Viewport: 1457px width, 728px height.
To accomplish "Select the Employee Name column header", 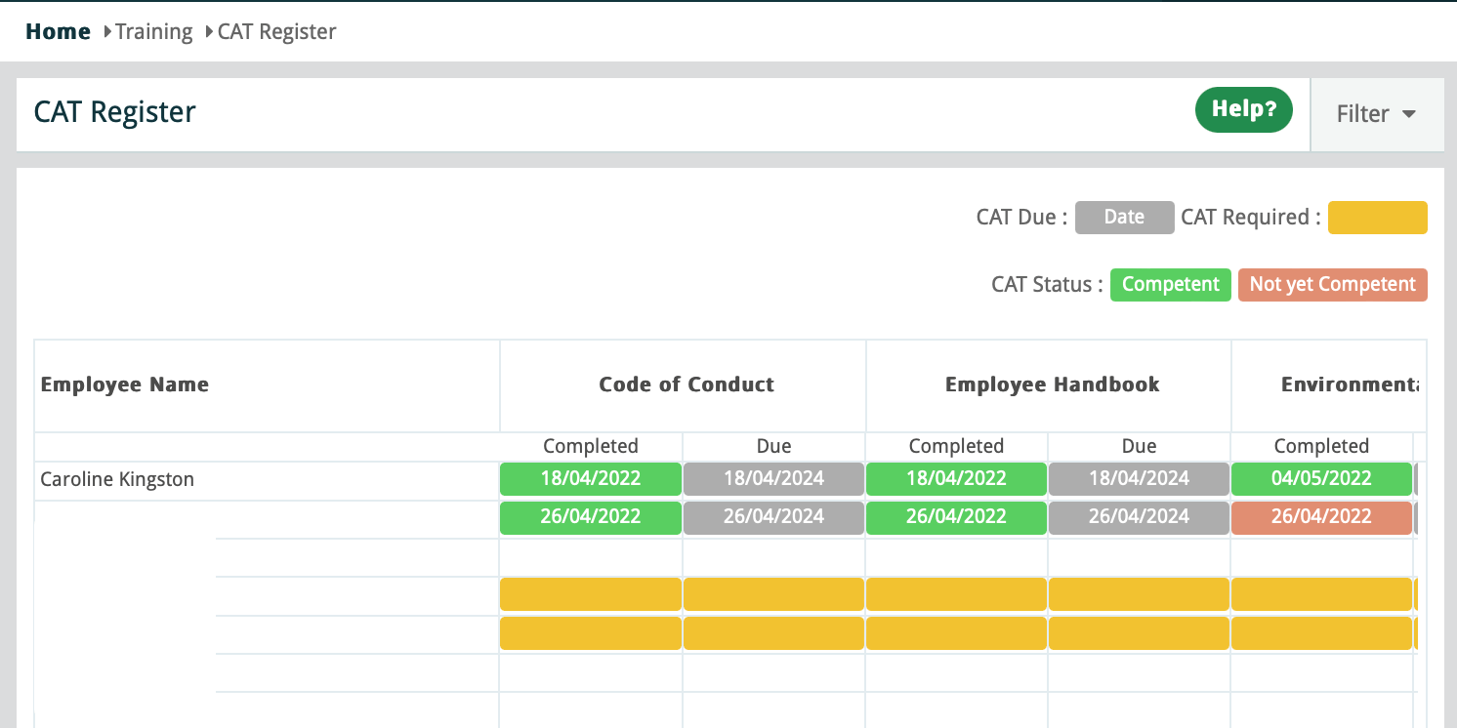I will pos(125,384).
